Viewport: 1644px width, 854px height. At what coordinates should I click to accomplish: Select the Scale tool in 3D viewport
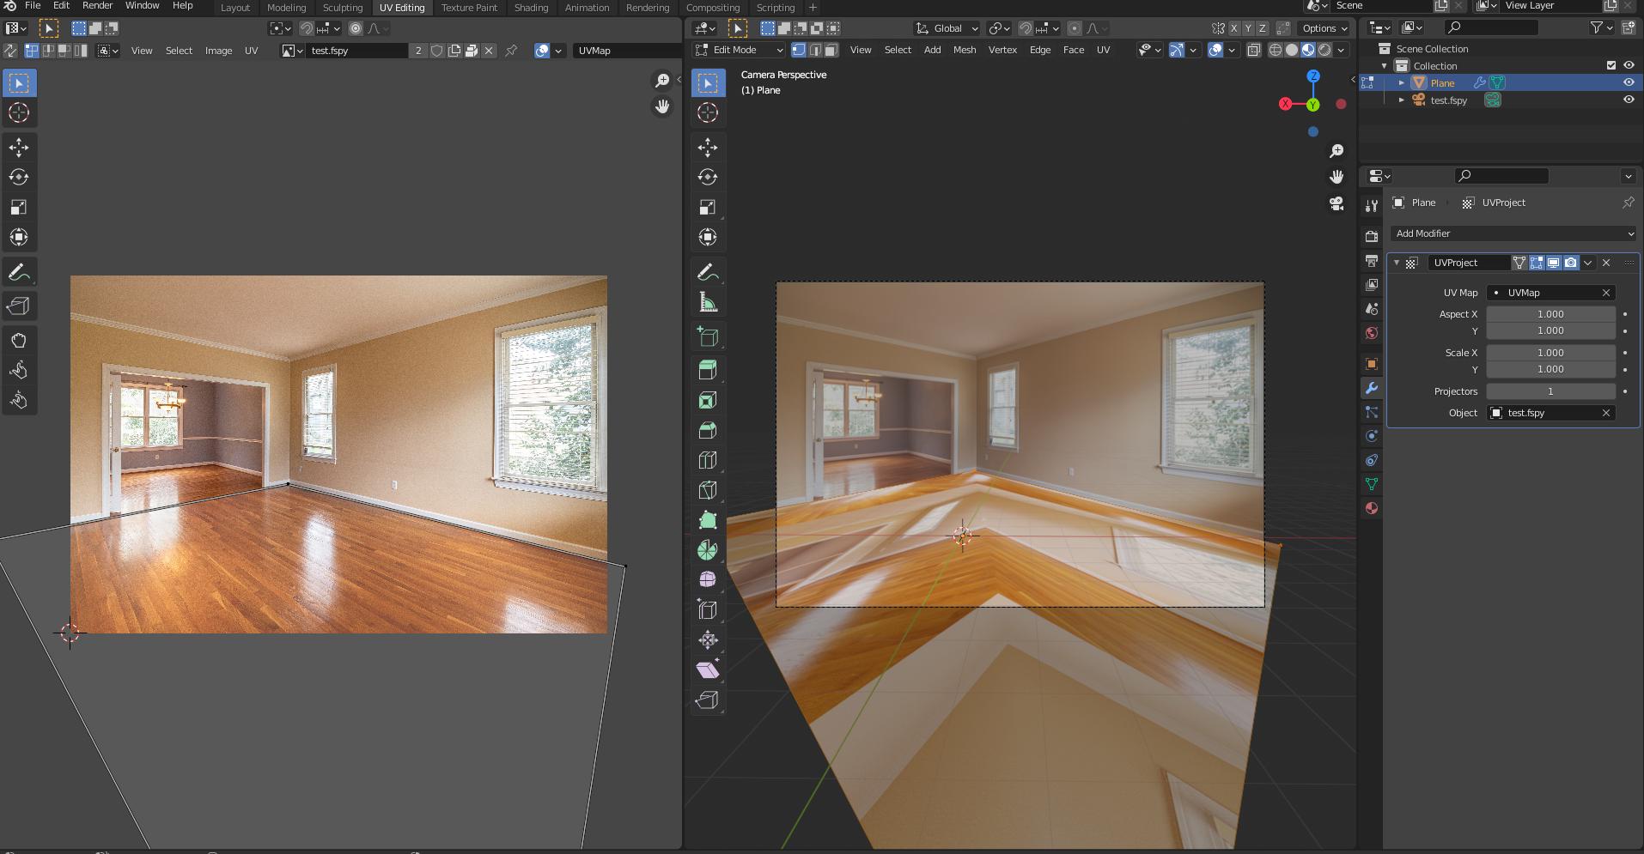coord(708,208)
